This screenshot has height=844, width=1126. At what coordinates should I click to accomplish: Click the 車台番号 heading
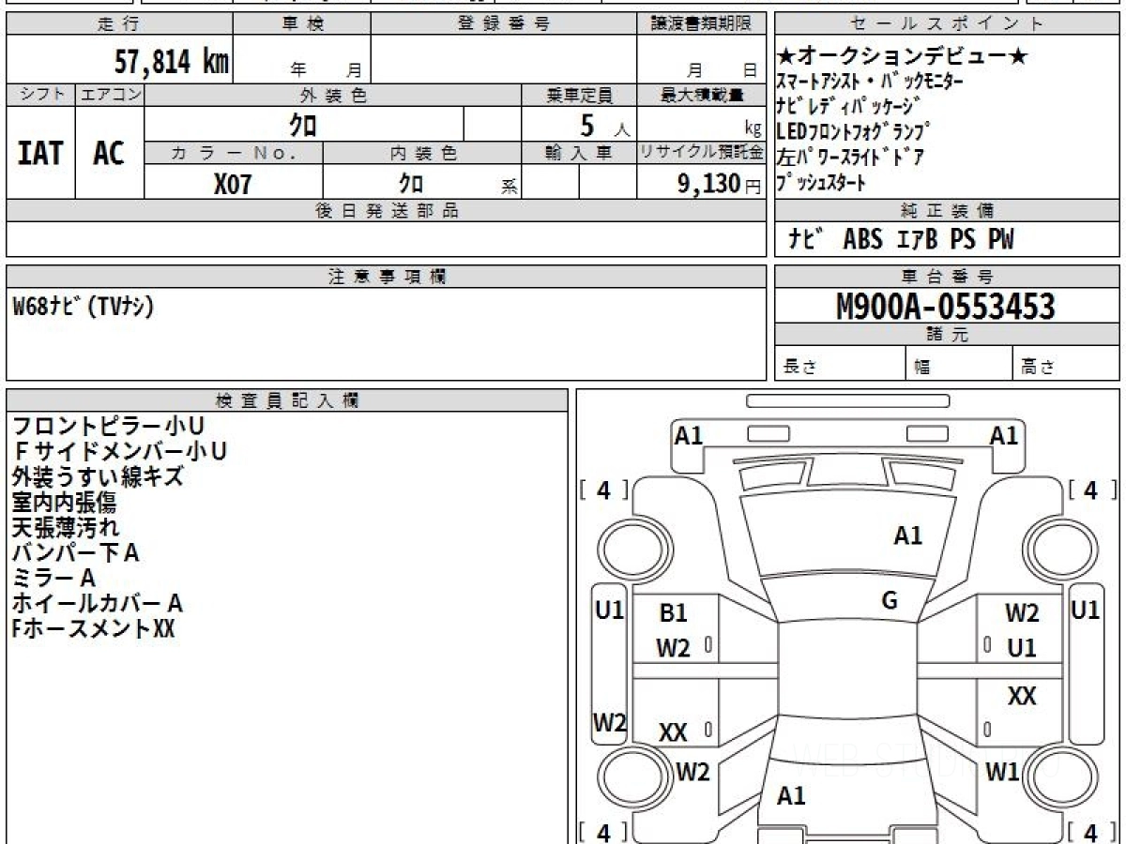[948, 277]
